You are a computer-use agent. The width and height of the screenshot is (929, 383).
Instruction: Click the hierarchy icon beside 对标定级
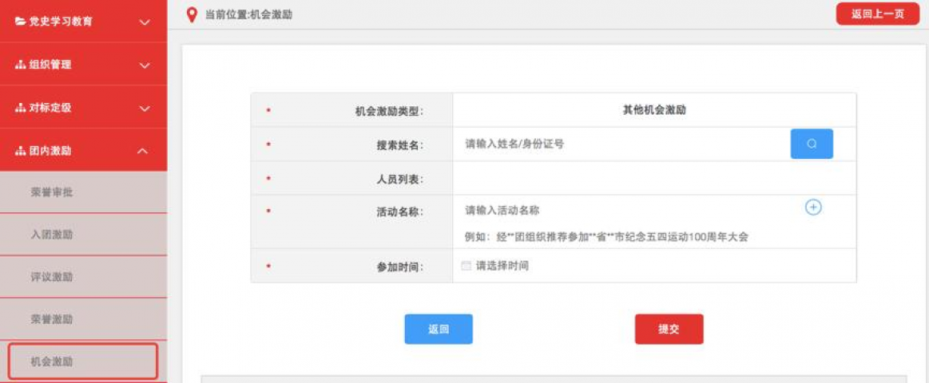20,108
